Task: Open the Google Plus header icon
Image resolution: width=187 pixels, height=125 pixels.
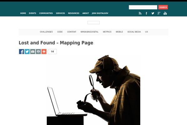Action: pos(159,13)
